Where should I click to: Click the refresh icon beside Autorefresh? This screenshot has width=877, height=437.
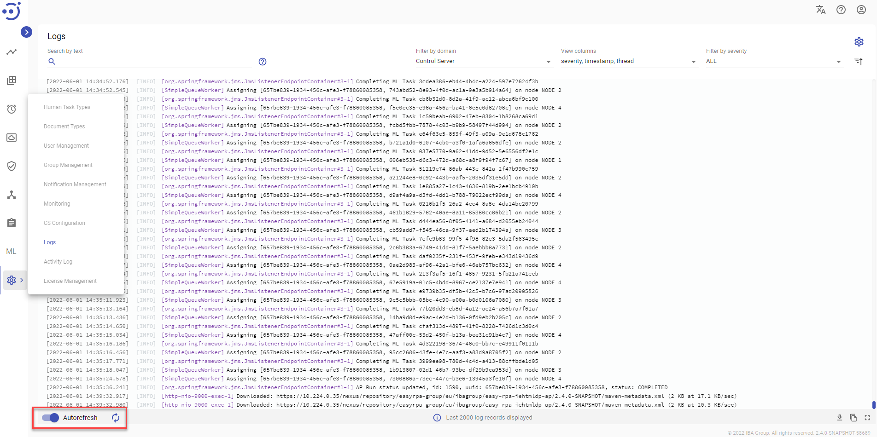pyautogui.click(x=116, y=418)
